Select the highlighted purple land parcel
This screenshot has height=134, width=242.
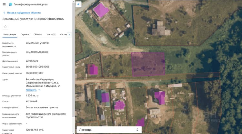pyautogui.click(x=148, y=64)
